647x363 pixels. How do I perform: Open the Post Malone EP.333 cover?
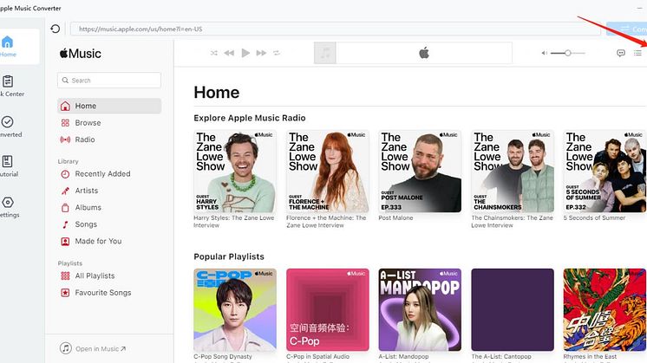420,172
